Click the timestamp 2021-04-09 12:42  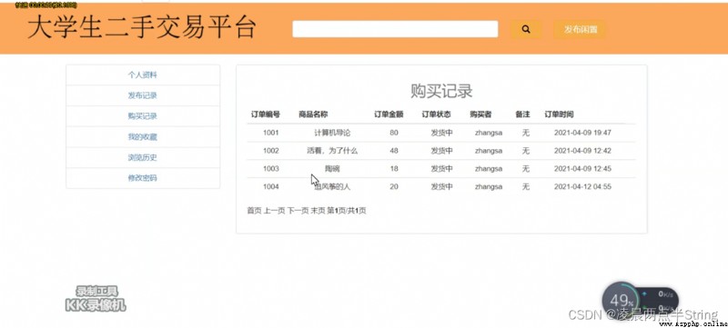coord(582,151)
